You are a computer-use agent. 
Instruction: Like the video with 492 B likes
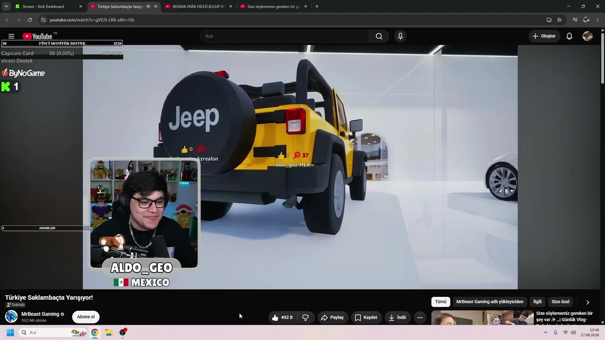click(282, 318)
